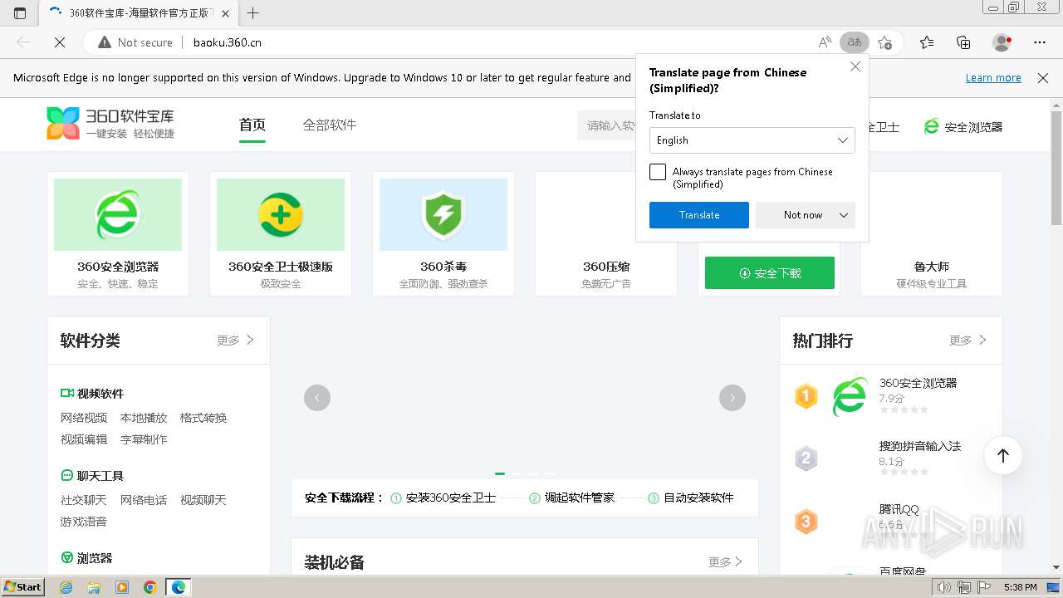Open the Favorites toolbar button
Viewport: 1063px width, 598px height.
pyautogui.click(x=927, y=42)
